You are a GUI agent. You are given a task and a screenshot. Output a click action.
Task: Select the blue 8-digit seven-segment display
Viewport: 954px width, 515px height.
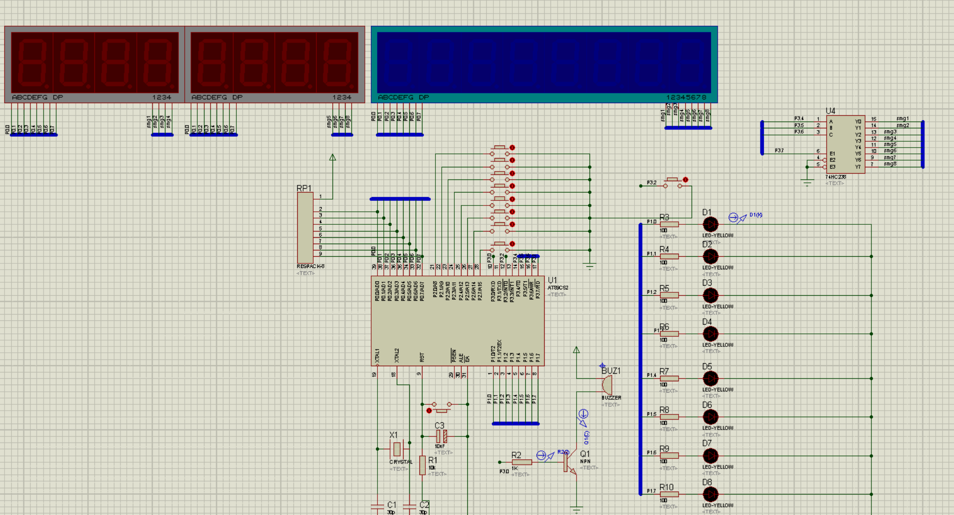click(544, 63)
